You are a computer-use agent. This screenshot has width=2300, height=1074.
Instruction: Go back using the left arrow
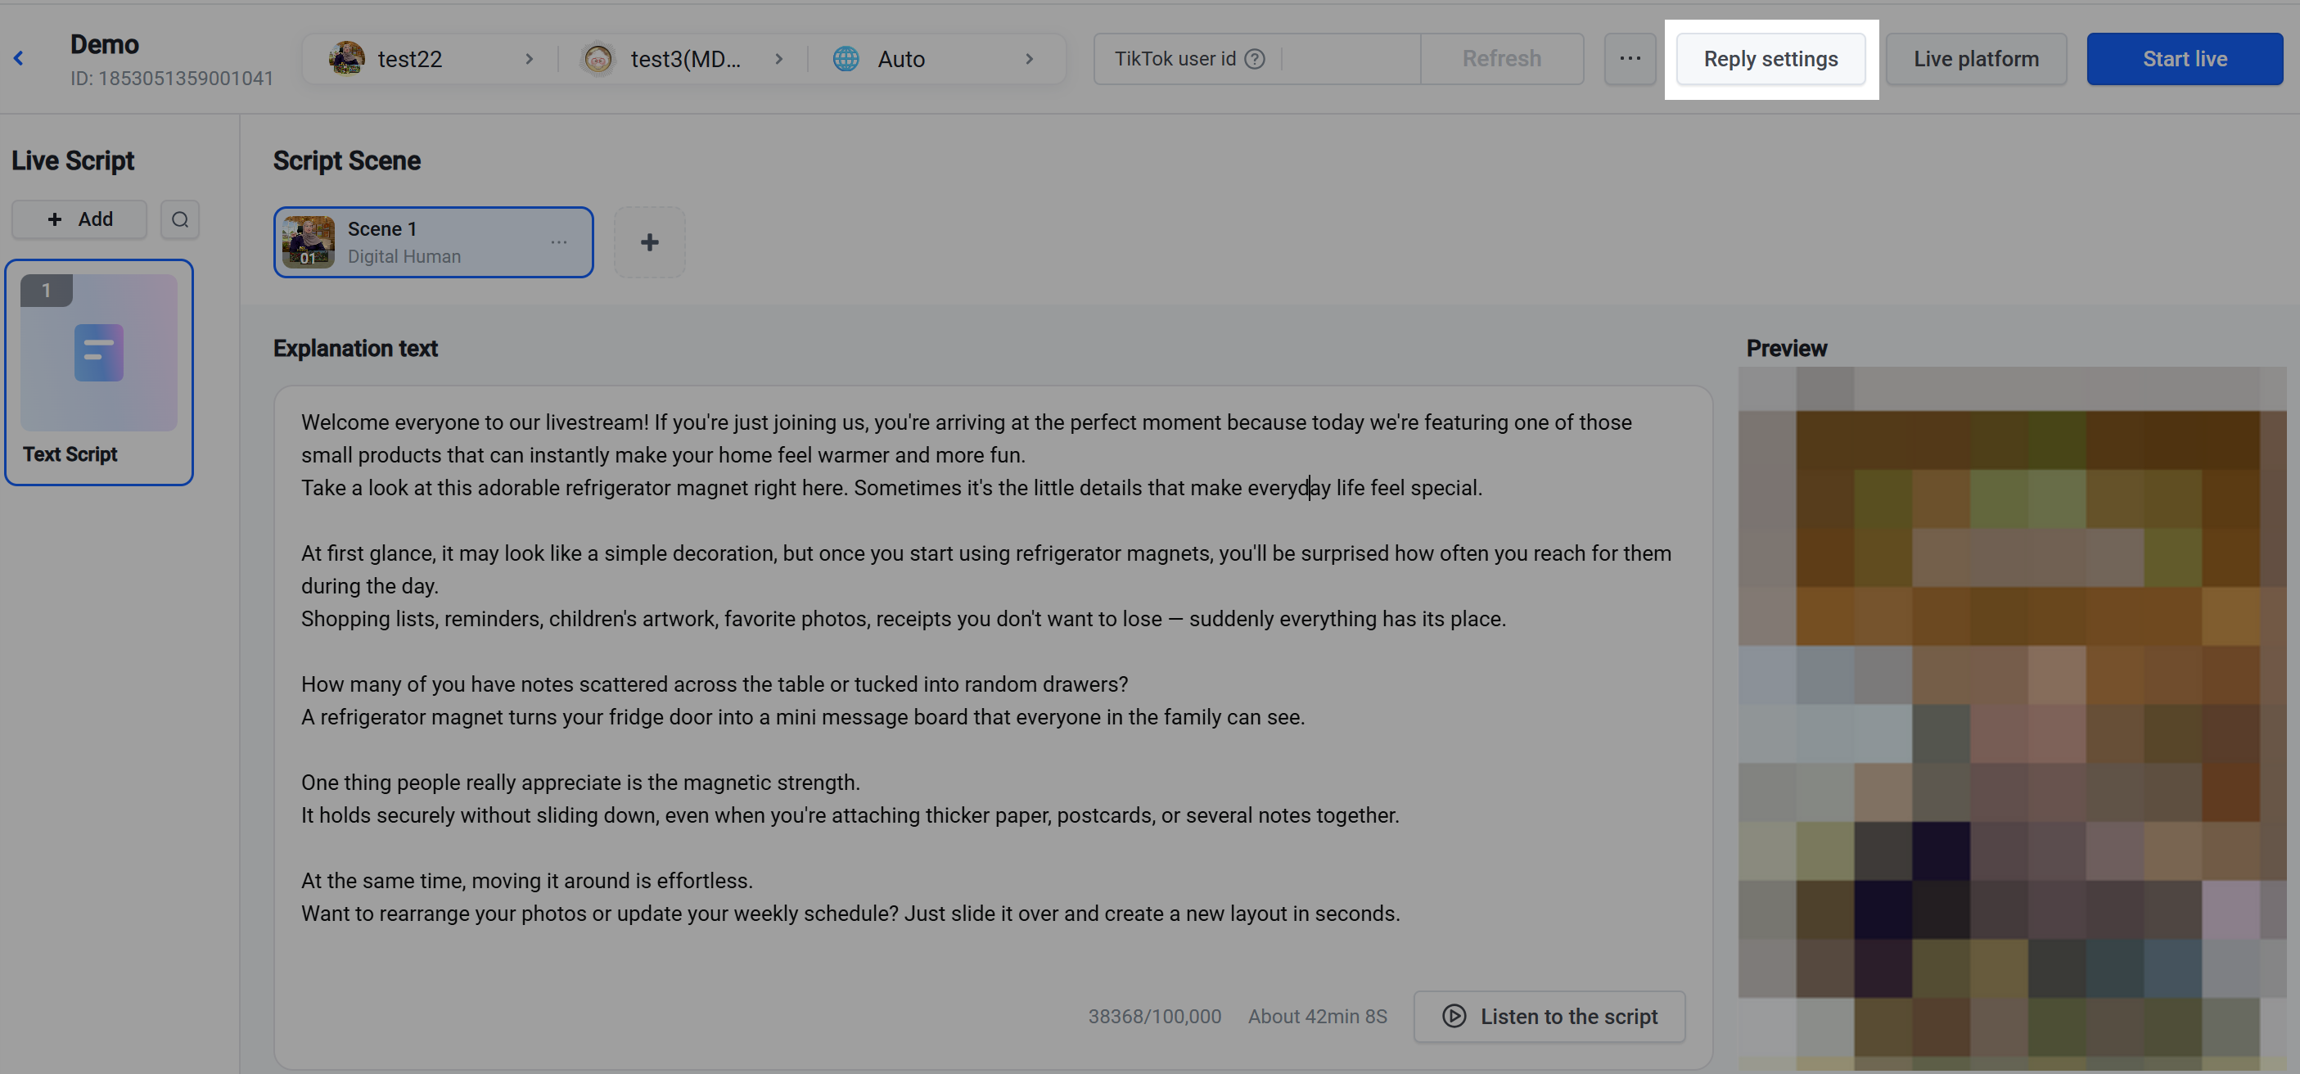19,59
